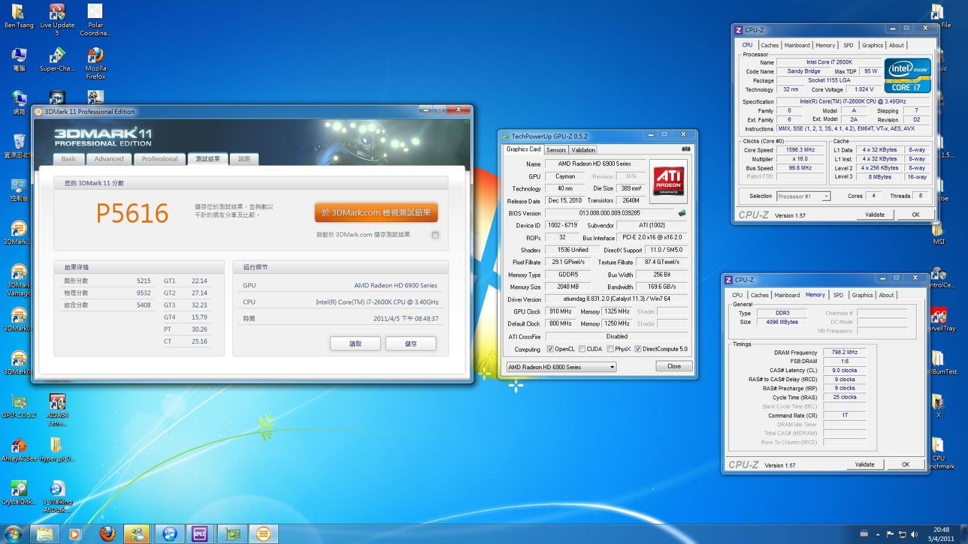Image resolution: width=968 pixels, height=544 pixels.
Task: Open the Action Center flag tray icon
Action: (x=890, y=534)
